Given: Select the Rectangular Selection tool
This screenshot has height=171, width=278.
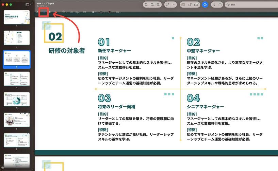Looking at the screenshot, I should pos(44,12).
